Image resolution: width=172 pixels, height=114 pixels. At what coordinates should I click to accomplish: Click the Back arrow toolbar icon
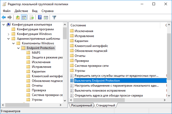tap(4, 17)
